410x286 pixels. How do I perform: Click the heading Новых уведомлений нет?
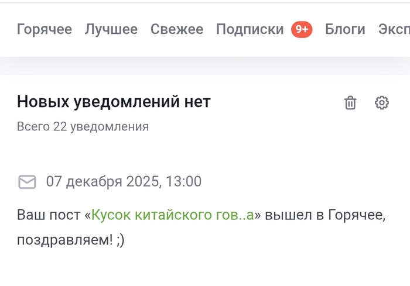point(114,102)
